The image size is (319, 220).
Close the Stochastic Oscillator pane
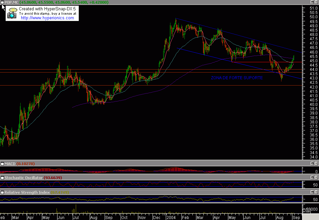(316, 178)
